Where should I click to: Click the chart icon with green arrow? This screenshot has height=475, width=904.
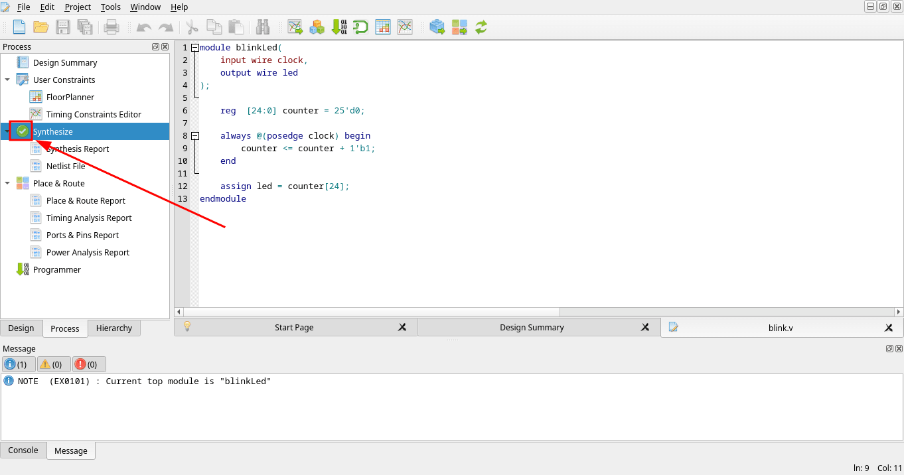click(295, 27)
